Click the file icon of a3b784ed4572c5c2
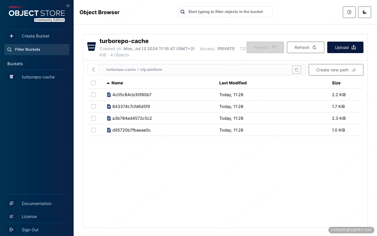Screen dimensions: 377x236 tap(109, 118)
